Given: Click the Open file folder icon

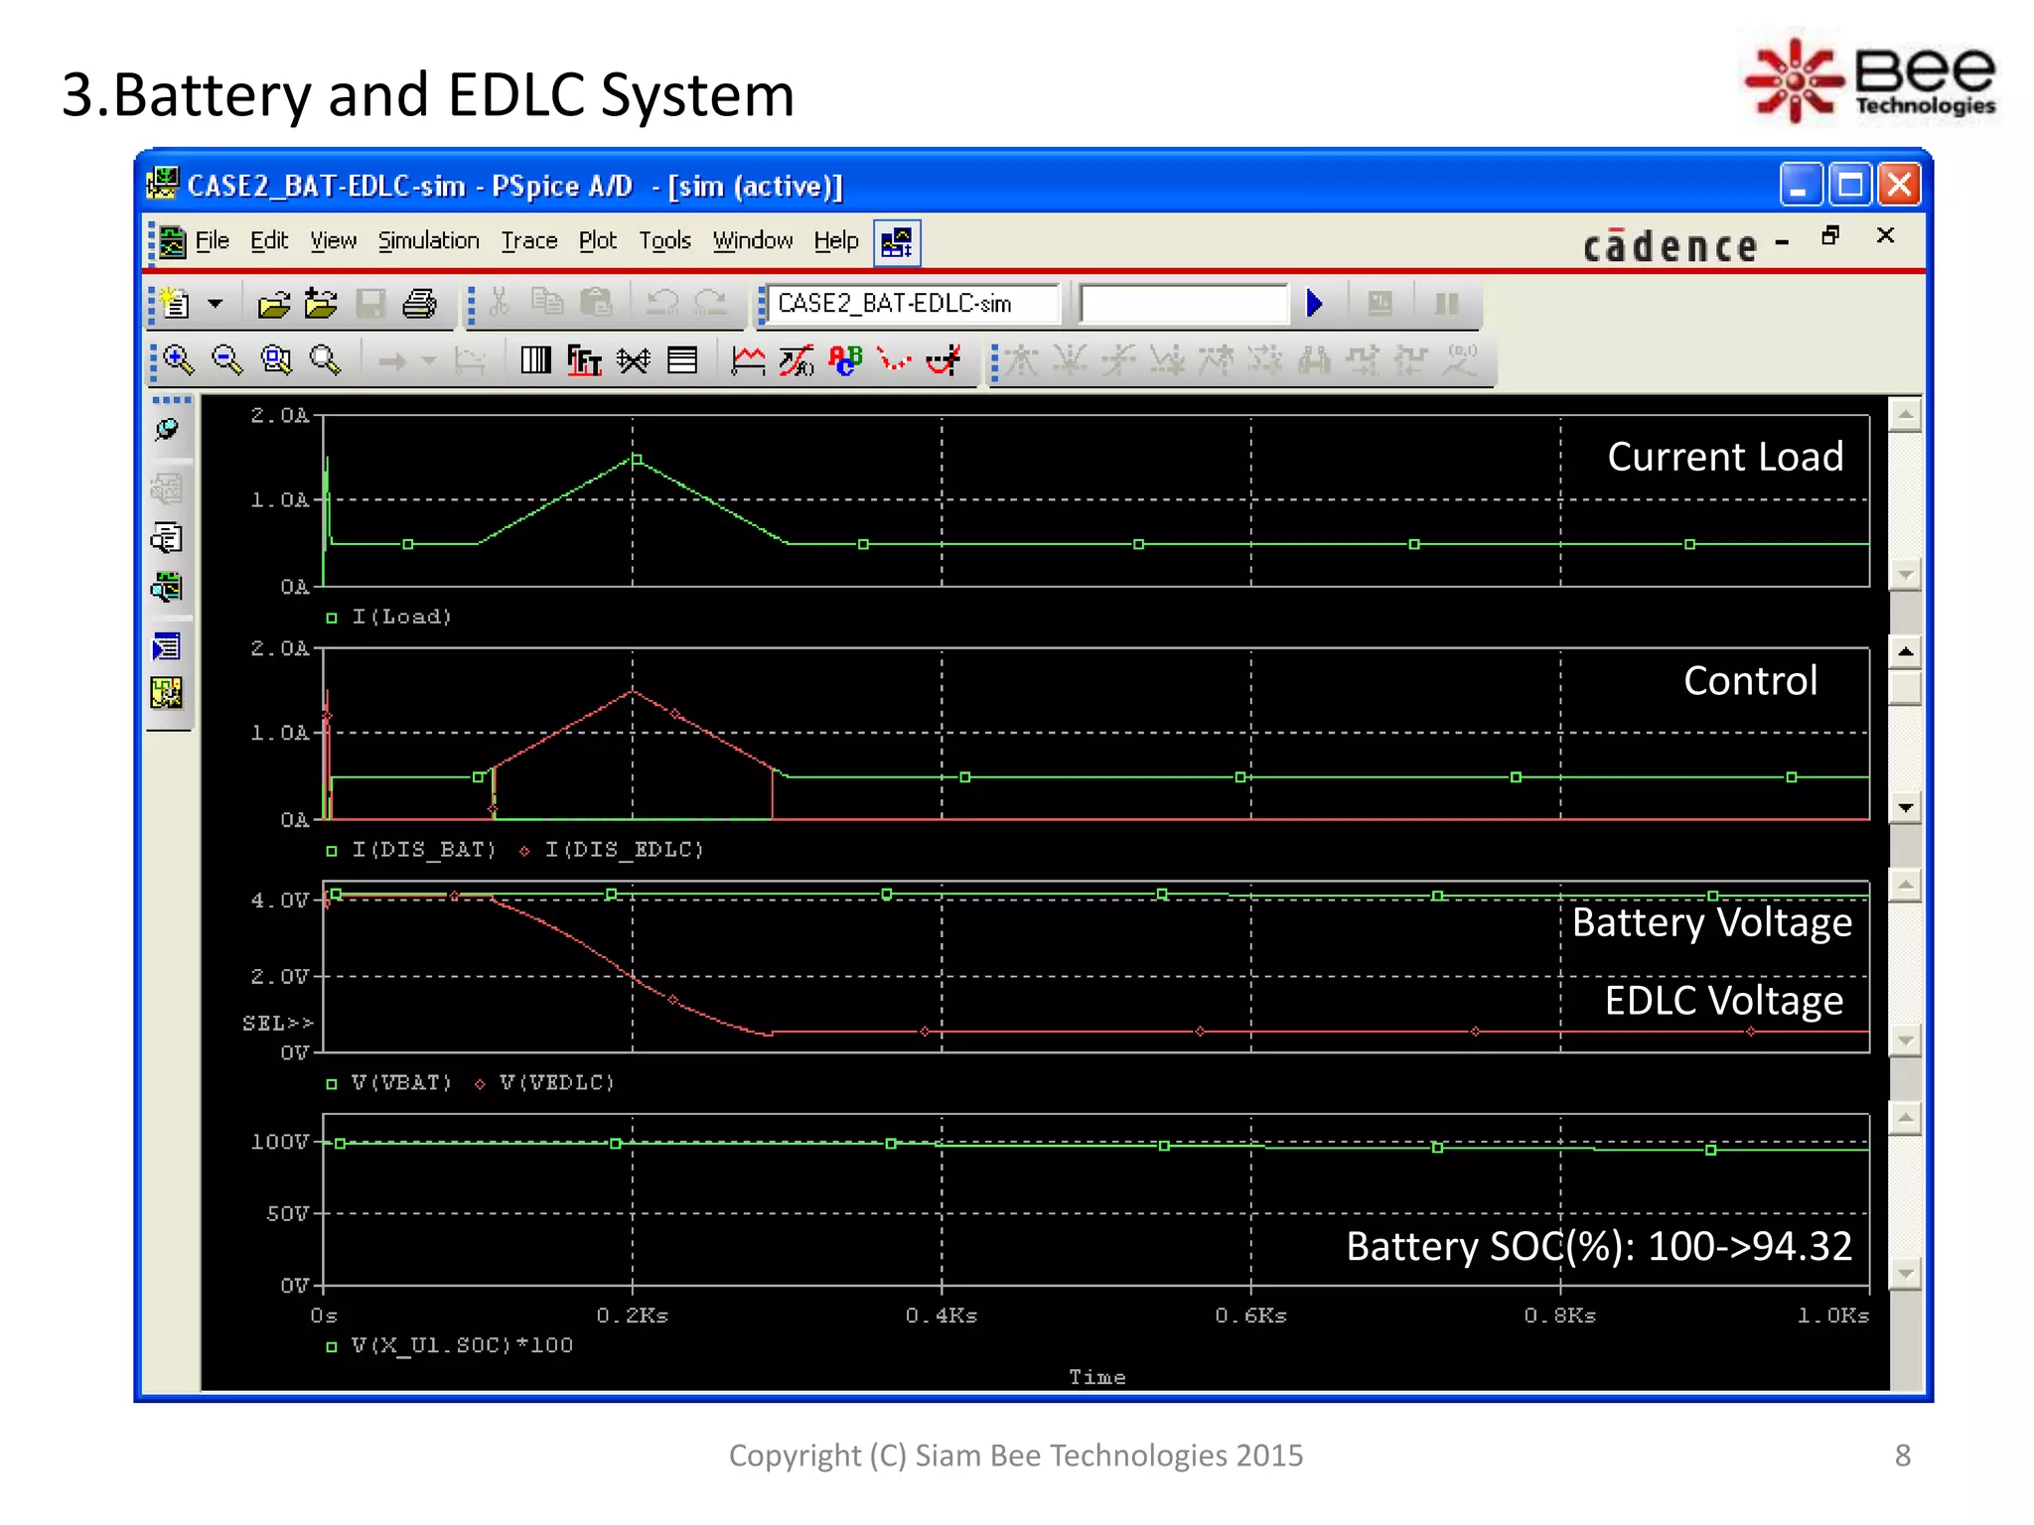Looking at the screenshot, I should point(273,304).
